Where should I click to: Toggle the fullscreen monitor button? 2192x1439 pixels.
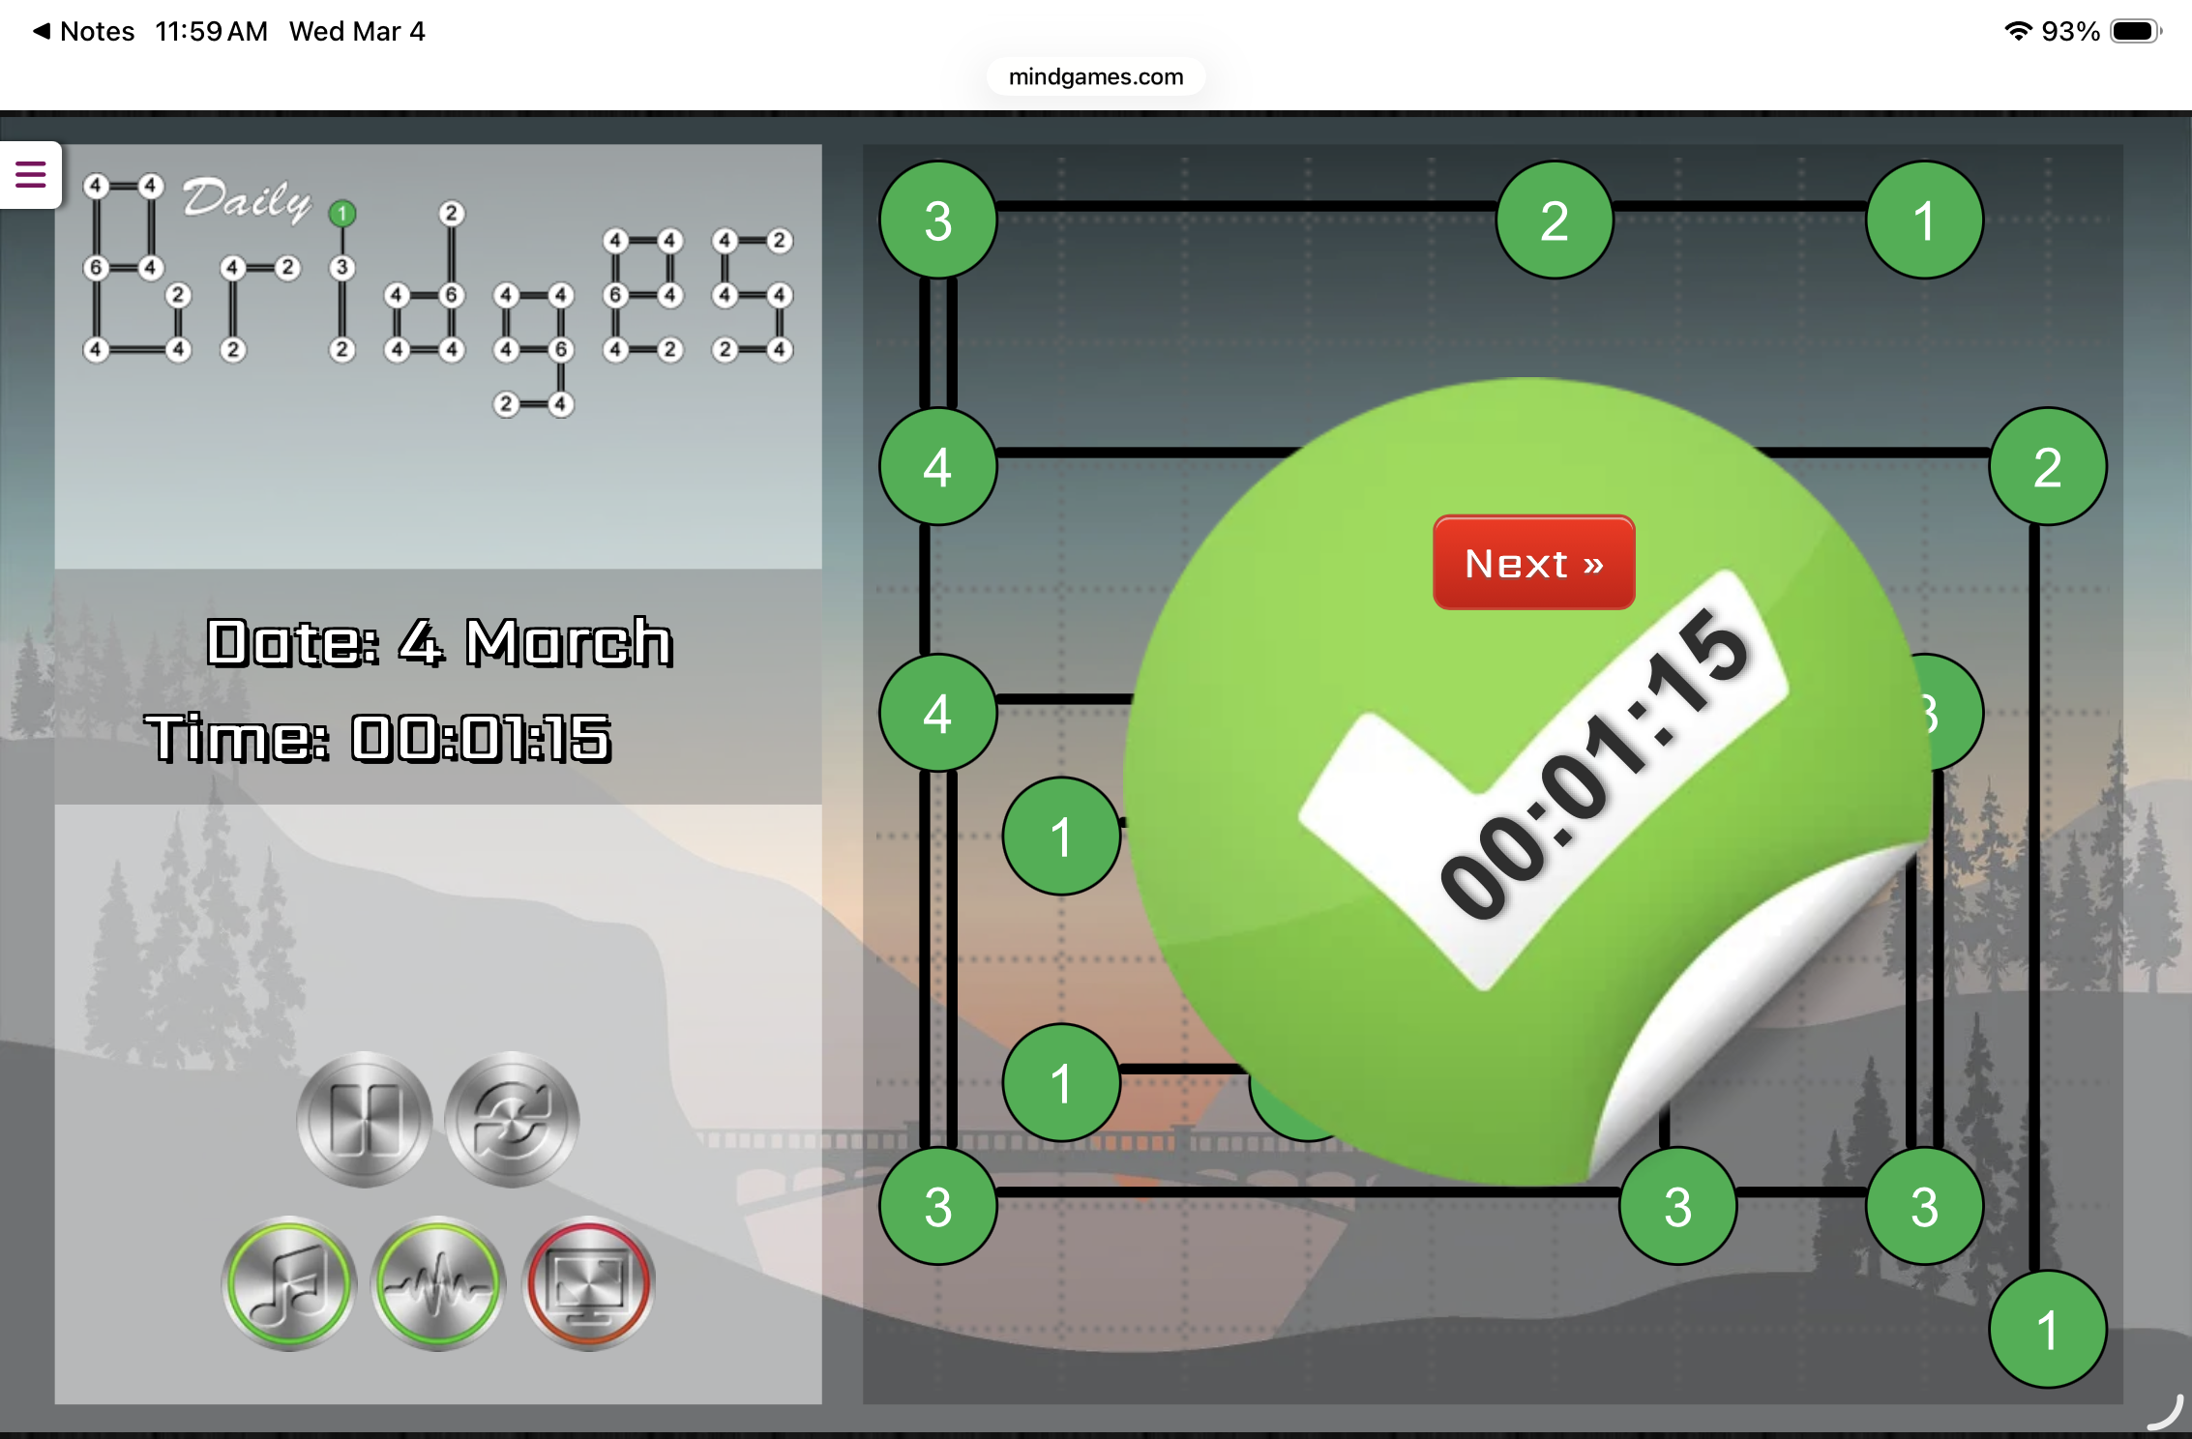tap(588, 1283)
